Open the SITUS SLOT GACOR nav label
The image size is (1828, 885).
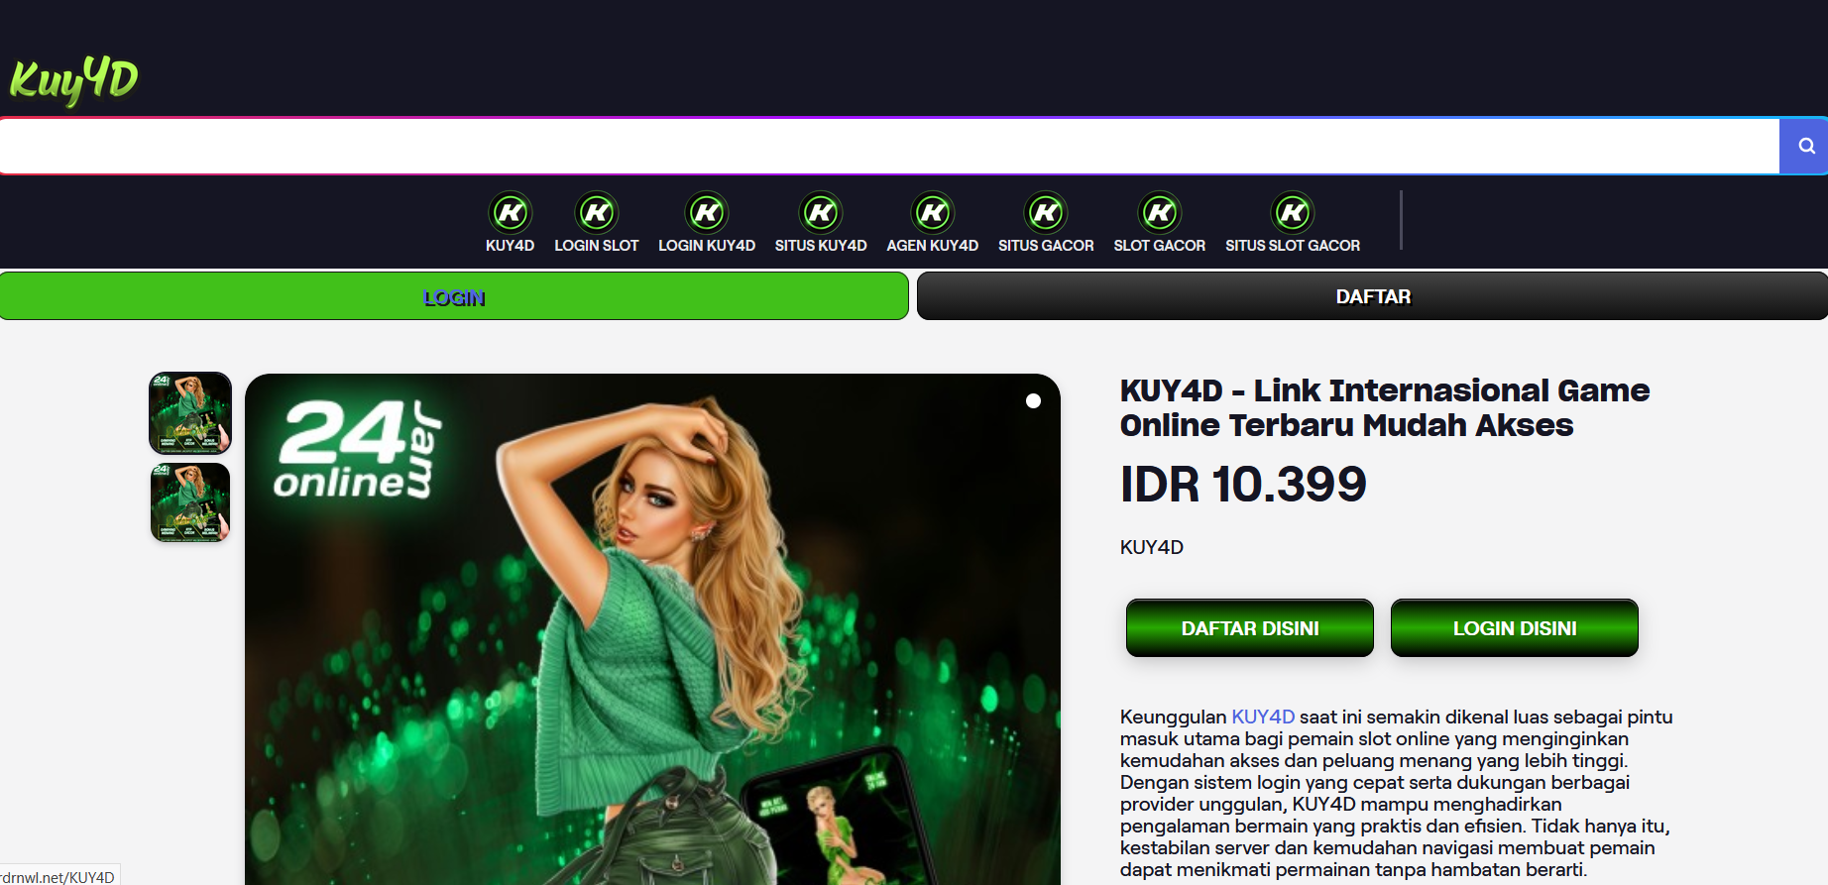point(1293,246)
